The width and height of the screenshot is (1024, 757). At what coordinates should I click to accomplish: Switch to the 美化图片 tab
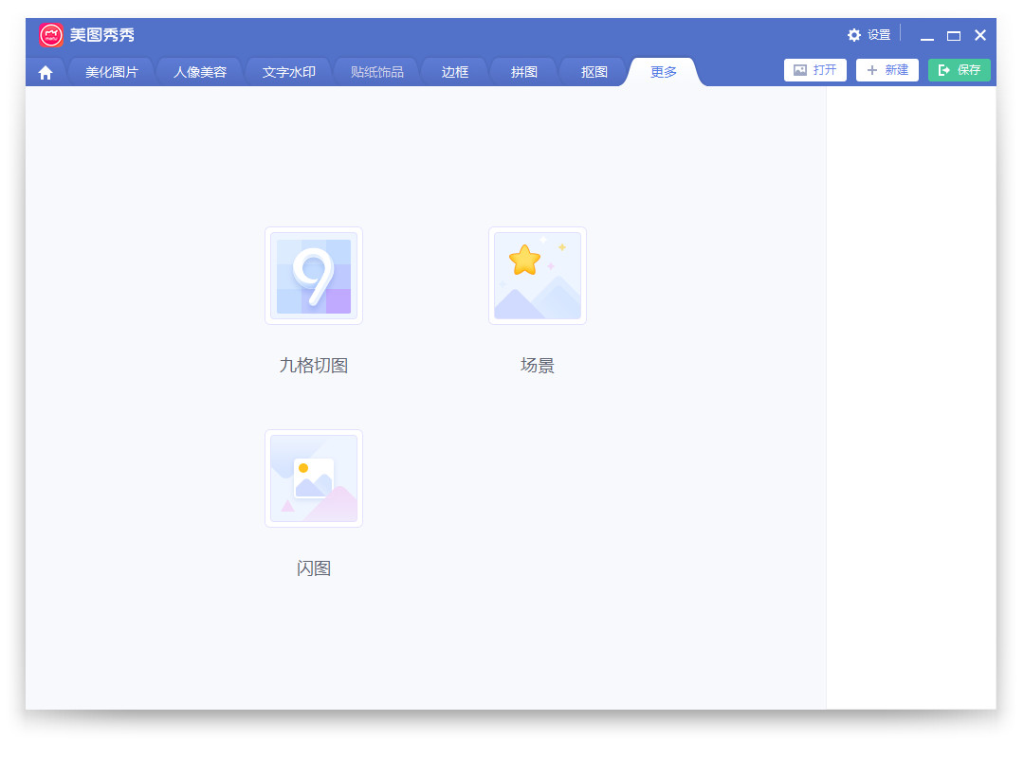pos(112,72)
